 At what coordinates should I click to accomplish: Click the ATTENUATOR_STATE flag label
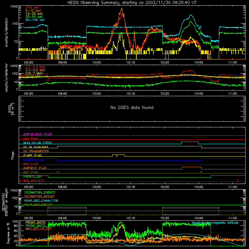(38, 134)
